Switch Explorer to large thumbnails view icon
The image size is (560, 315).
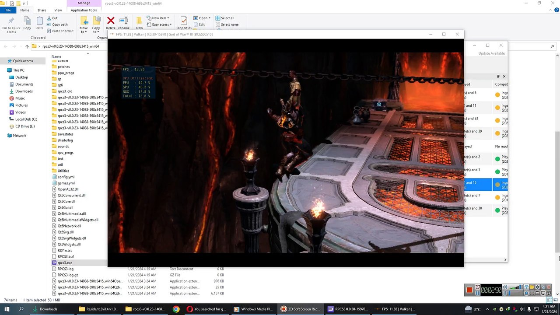(x=556, y=300)
